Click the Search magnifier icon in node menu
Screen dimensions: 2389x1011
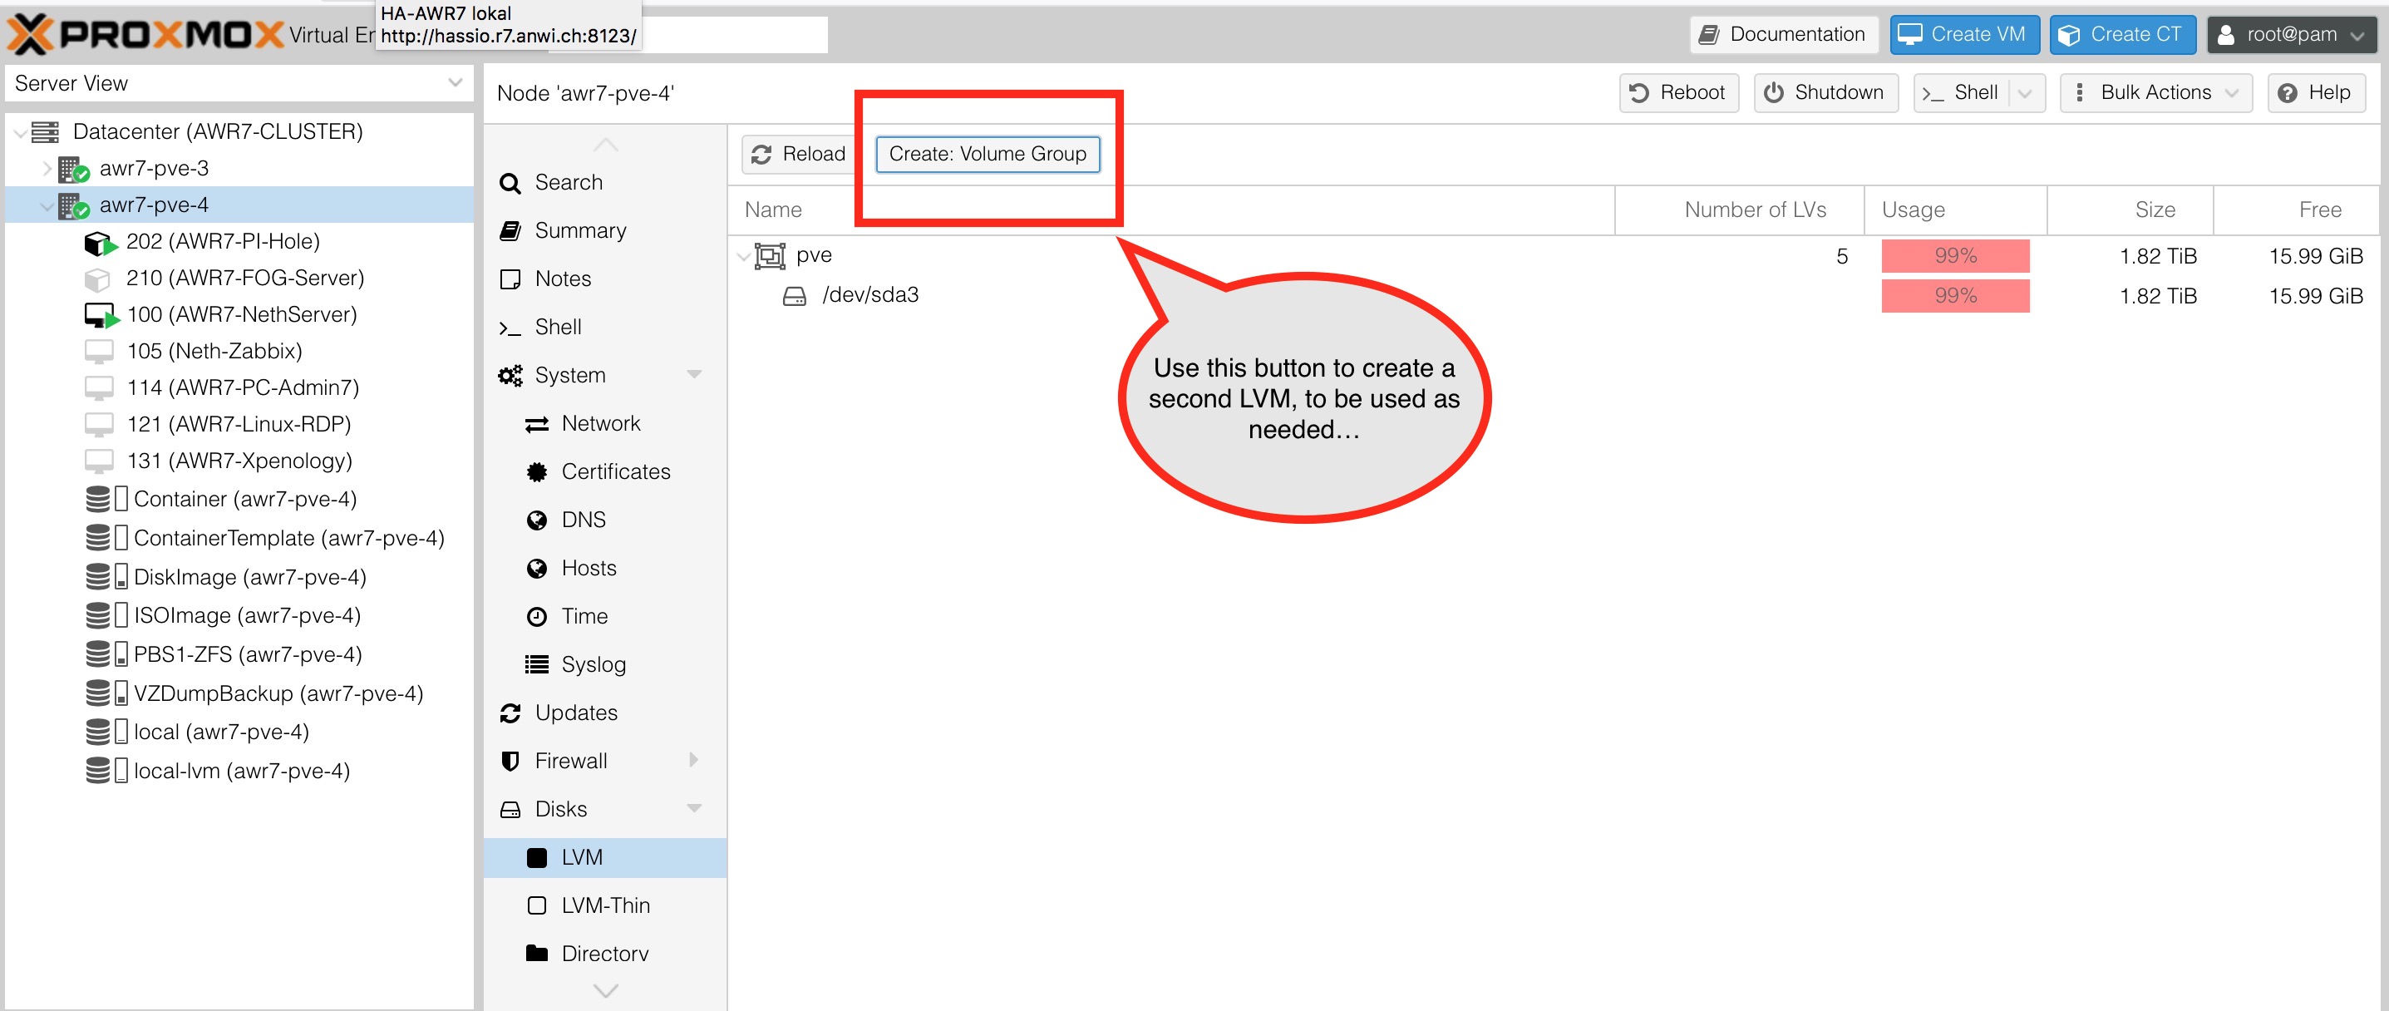tap(510, 184)
